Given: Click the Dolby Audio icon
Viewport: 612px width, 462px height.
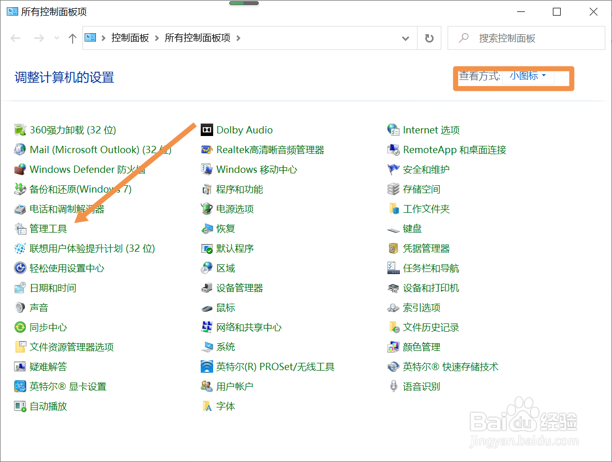Looking at the screenshot, I should click(x=207, y=130).
